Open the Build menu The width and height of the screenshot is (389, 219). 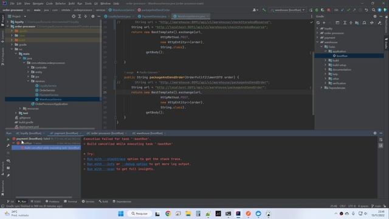[72, 4]
